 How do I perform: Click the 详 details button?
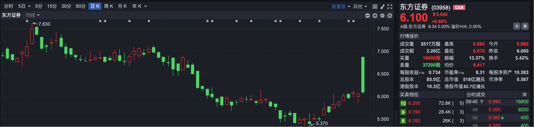coord(524,94)
